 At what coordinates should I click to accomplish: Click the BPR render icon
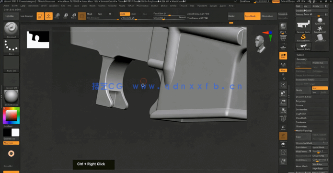coord(283,26)
